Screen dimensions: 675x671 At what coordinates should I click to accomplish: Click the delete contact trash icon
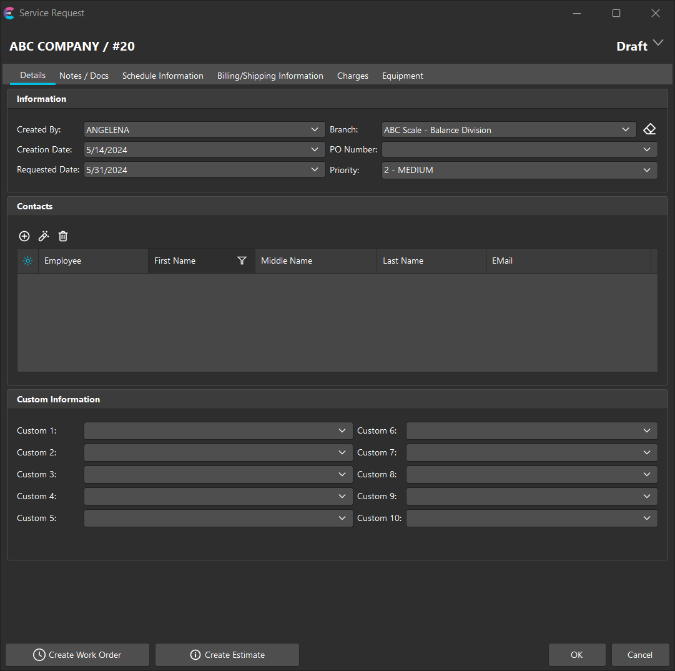click(x=63, y=236)
